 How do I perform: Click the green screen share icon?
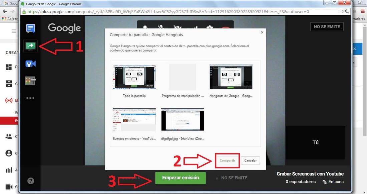[30, 46]
